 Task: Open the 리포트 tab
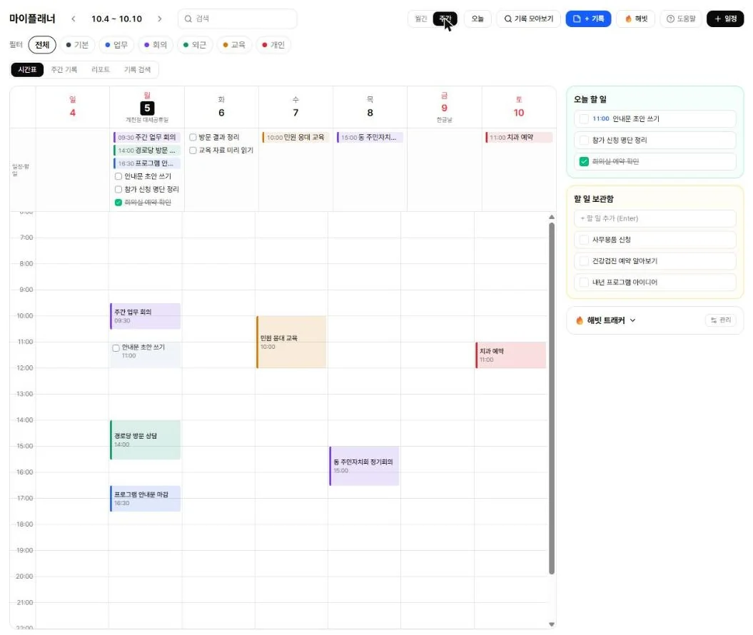point(101,70)
